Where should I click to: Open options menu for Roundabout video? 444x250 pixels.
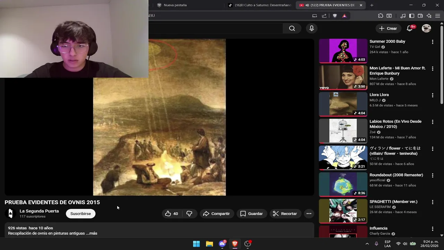click(x=432, y=175)
